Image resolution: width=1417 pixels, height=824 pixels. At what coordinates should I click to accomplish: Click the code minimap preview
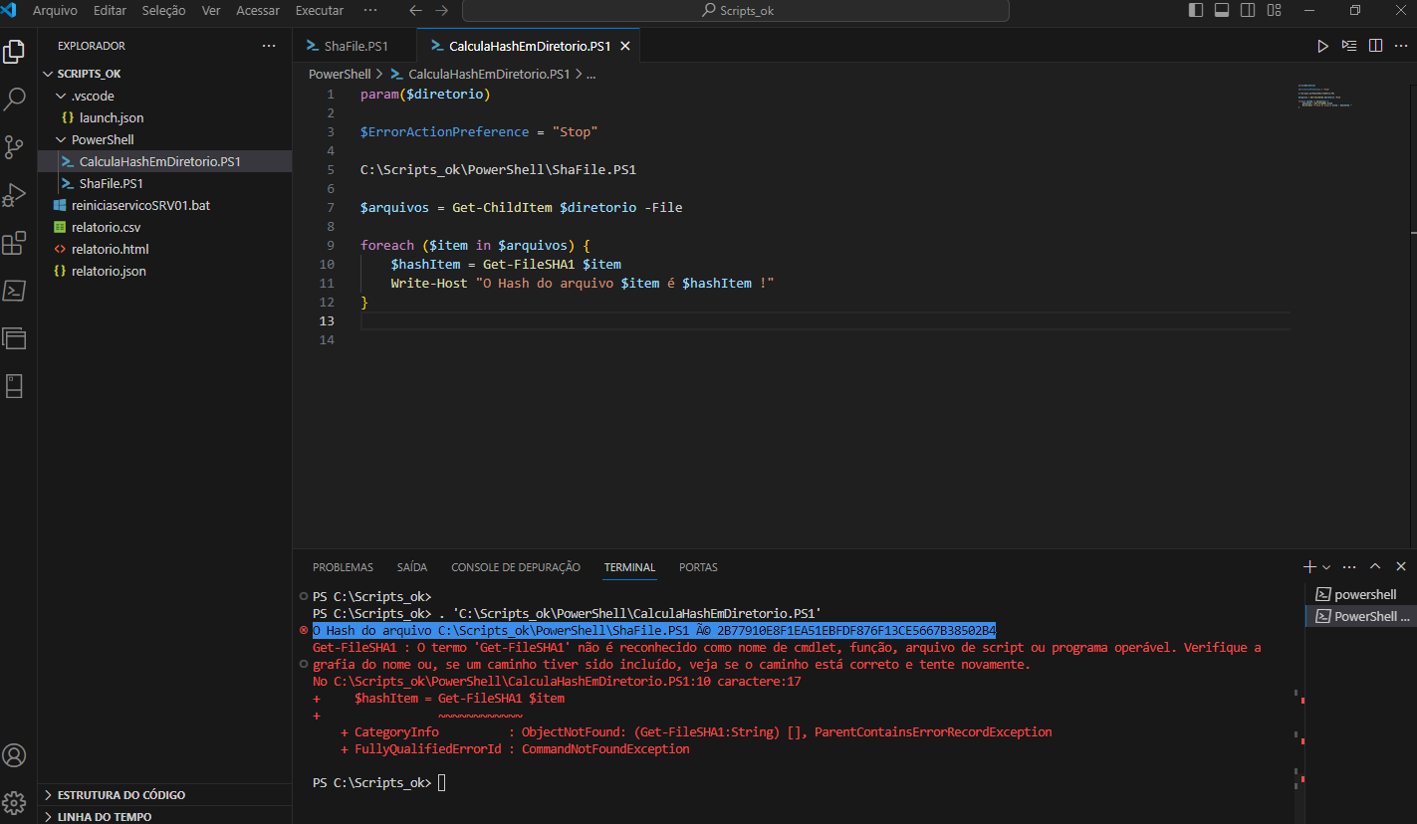(x=1325, y=97)
